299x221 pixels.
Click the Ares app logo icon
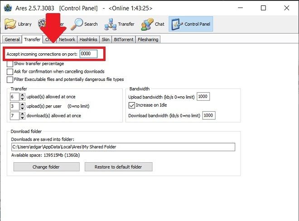coord(8,8)
